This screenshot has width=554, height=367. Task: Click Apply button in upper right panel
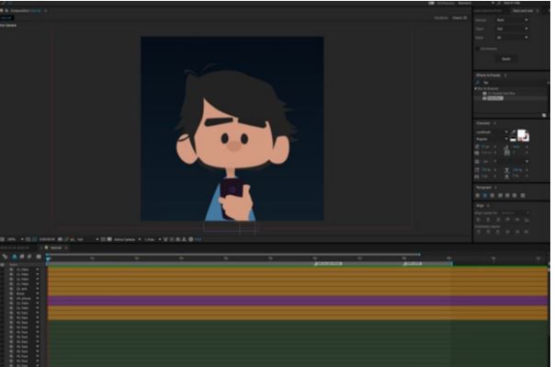[x=505, y=59]
